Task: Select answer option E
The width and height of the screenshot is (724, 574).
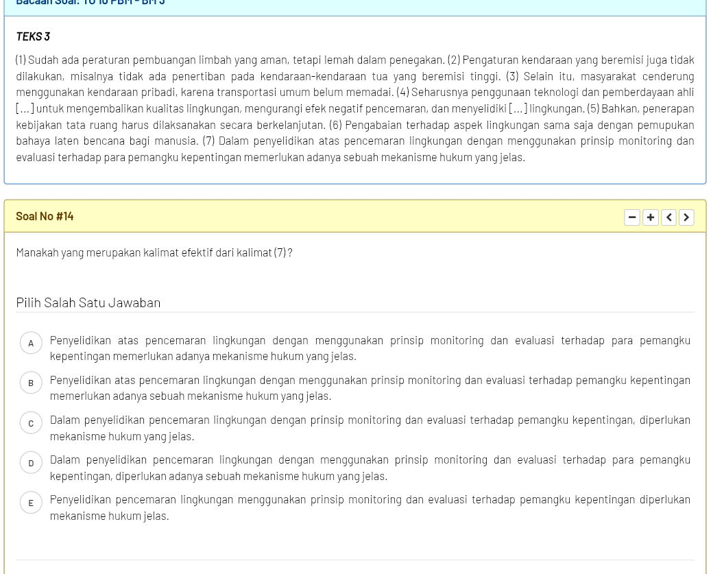Action: (x=31, y=503)
